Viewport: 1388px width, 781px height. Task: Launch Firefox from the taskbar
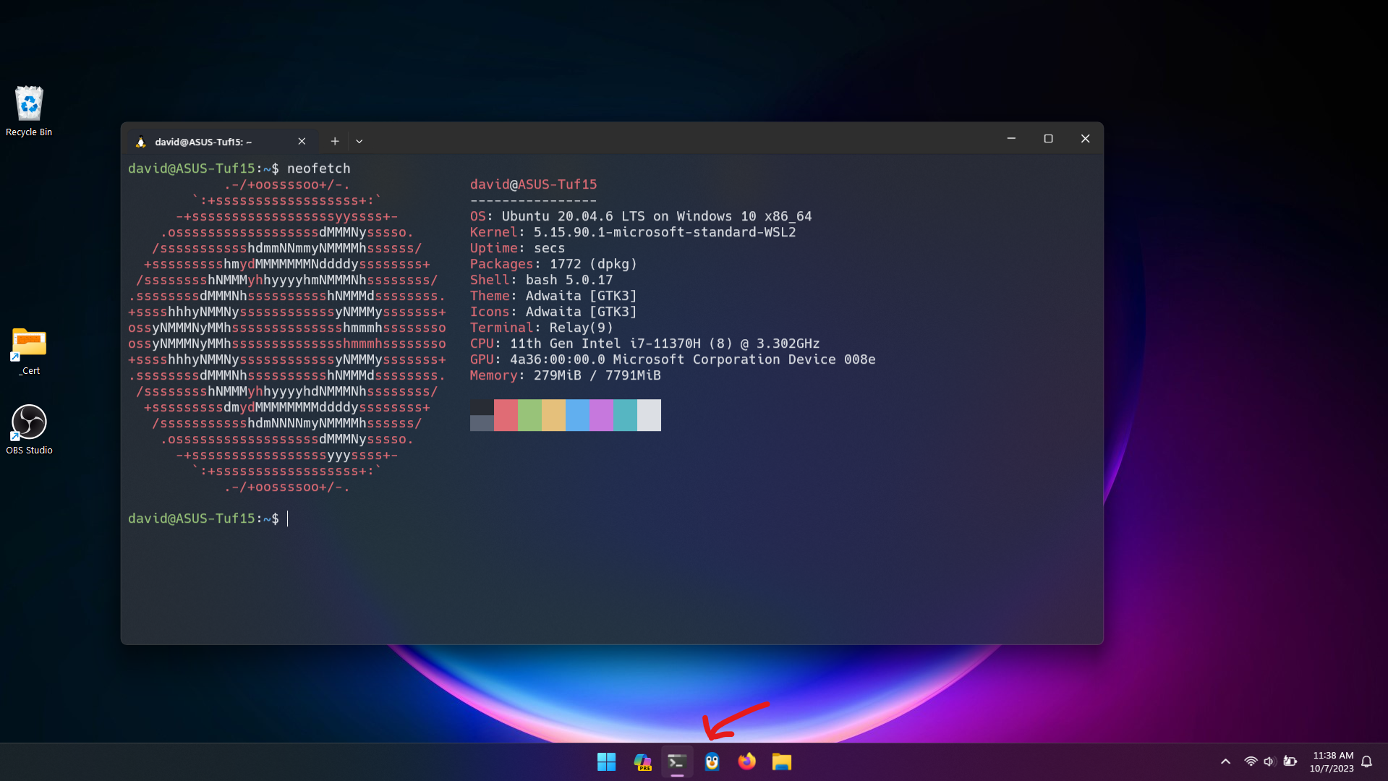pyautogui.click(x=746, y=761)
